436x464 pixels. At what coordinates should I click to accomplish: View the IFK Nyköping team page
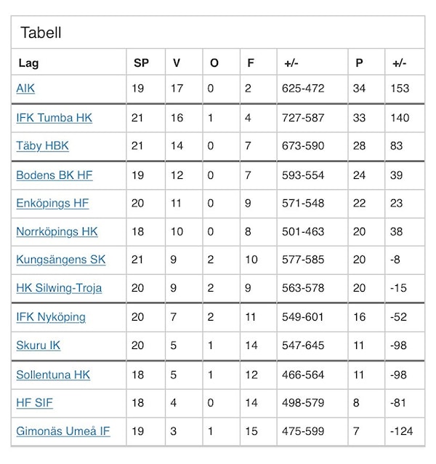click(x=51, y=317)
